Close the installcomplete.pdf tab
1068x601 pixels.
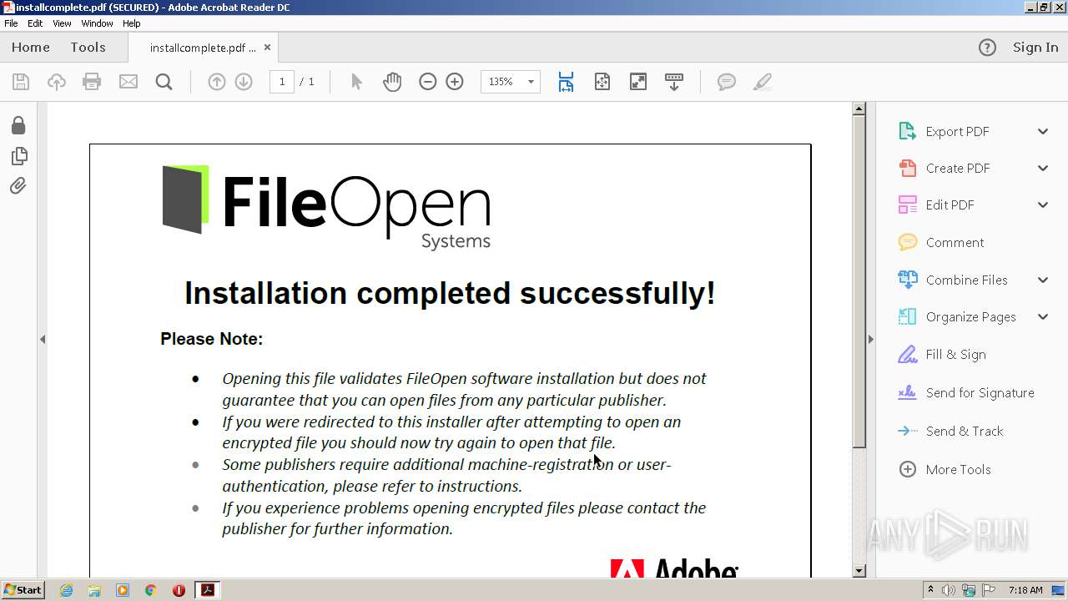click(267, 48)
